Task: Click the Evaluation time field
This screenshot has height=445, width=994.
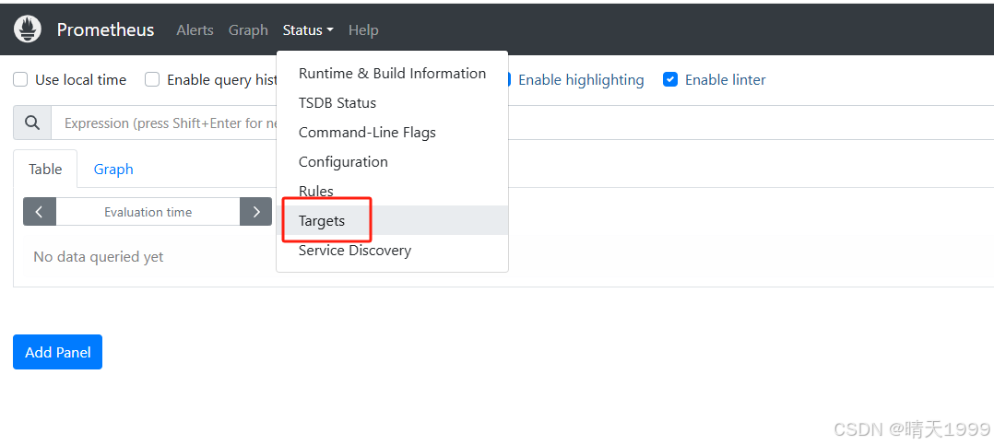Action: point(148,212)
